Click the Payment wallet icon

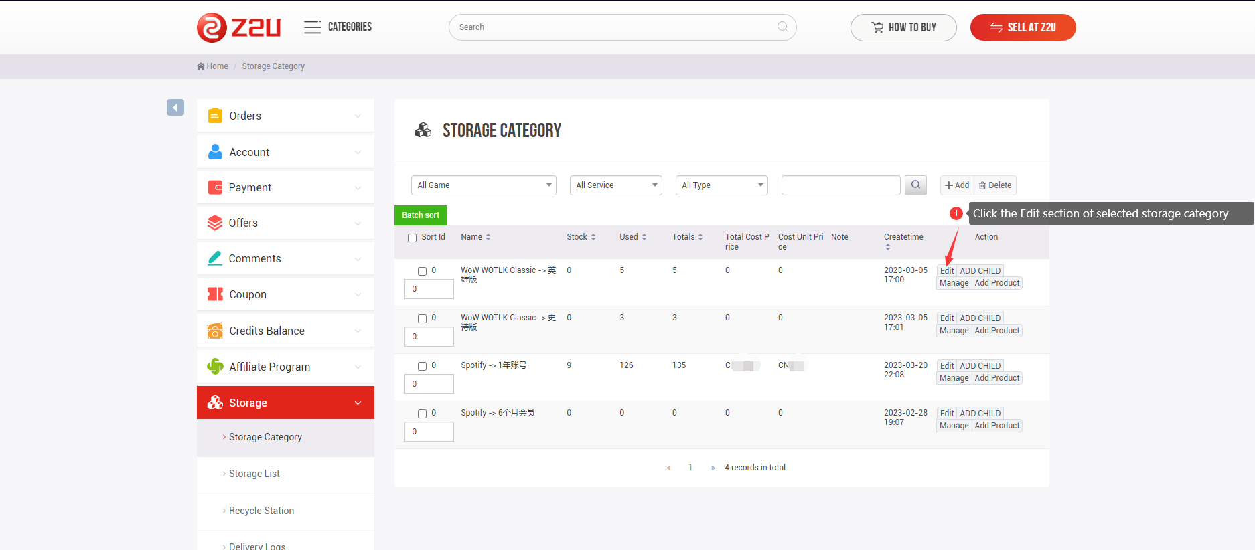pos(215,187)
